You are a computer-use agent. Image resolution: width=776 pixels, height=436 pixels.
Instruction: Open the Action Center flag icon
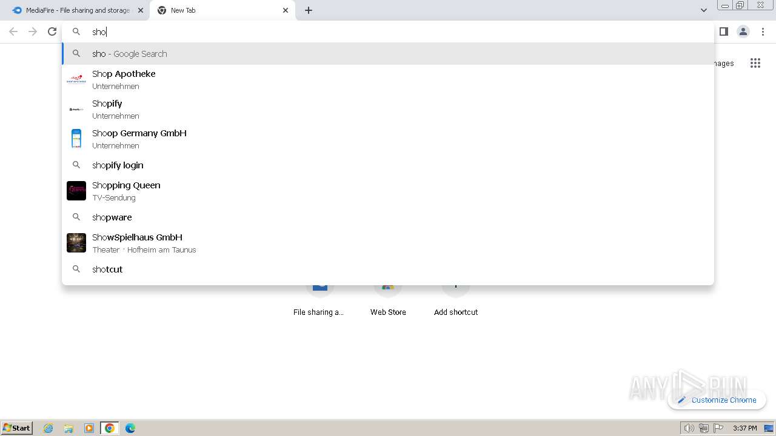718,428
